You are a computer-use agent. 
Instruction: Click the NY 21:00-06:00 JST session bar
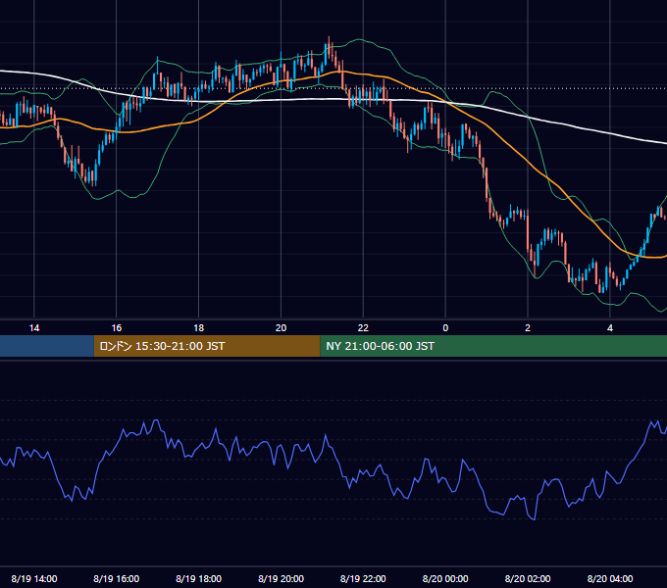493,346
